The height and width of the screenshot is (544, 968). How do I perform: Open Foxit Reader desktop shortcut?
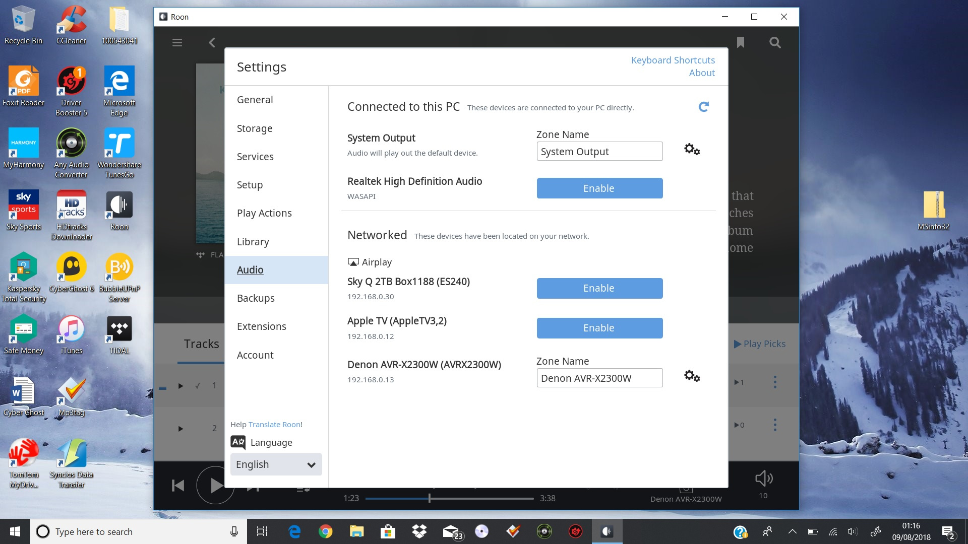[x=23, y=87]
